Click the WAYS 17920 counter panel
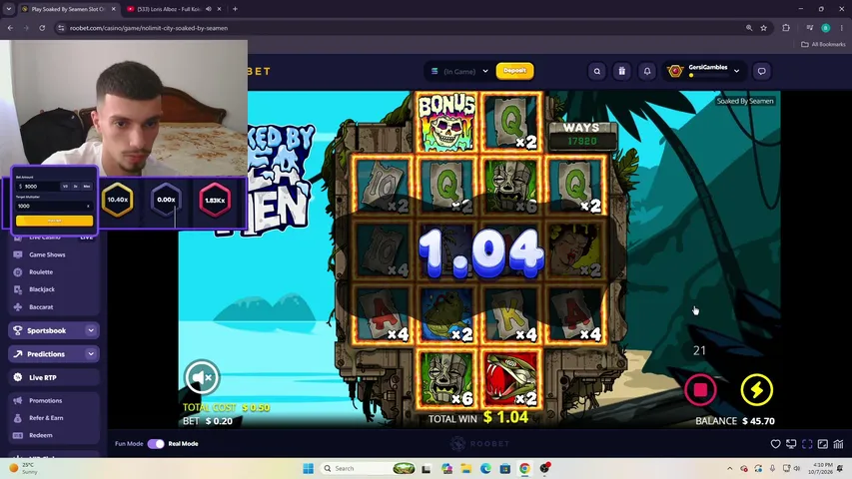This screenshot has width=852, height=479. [x=582, y=135]
